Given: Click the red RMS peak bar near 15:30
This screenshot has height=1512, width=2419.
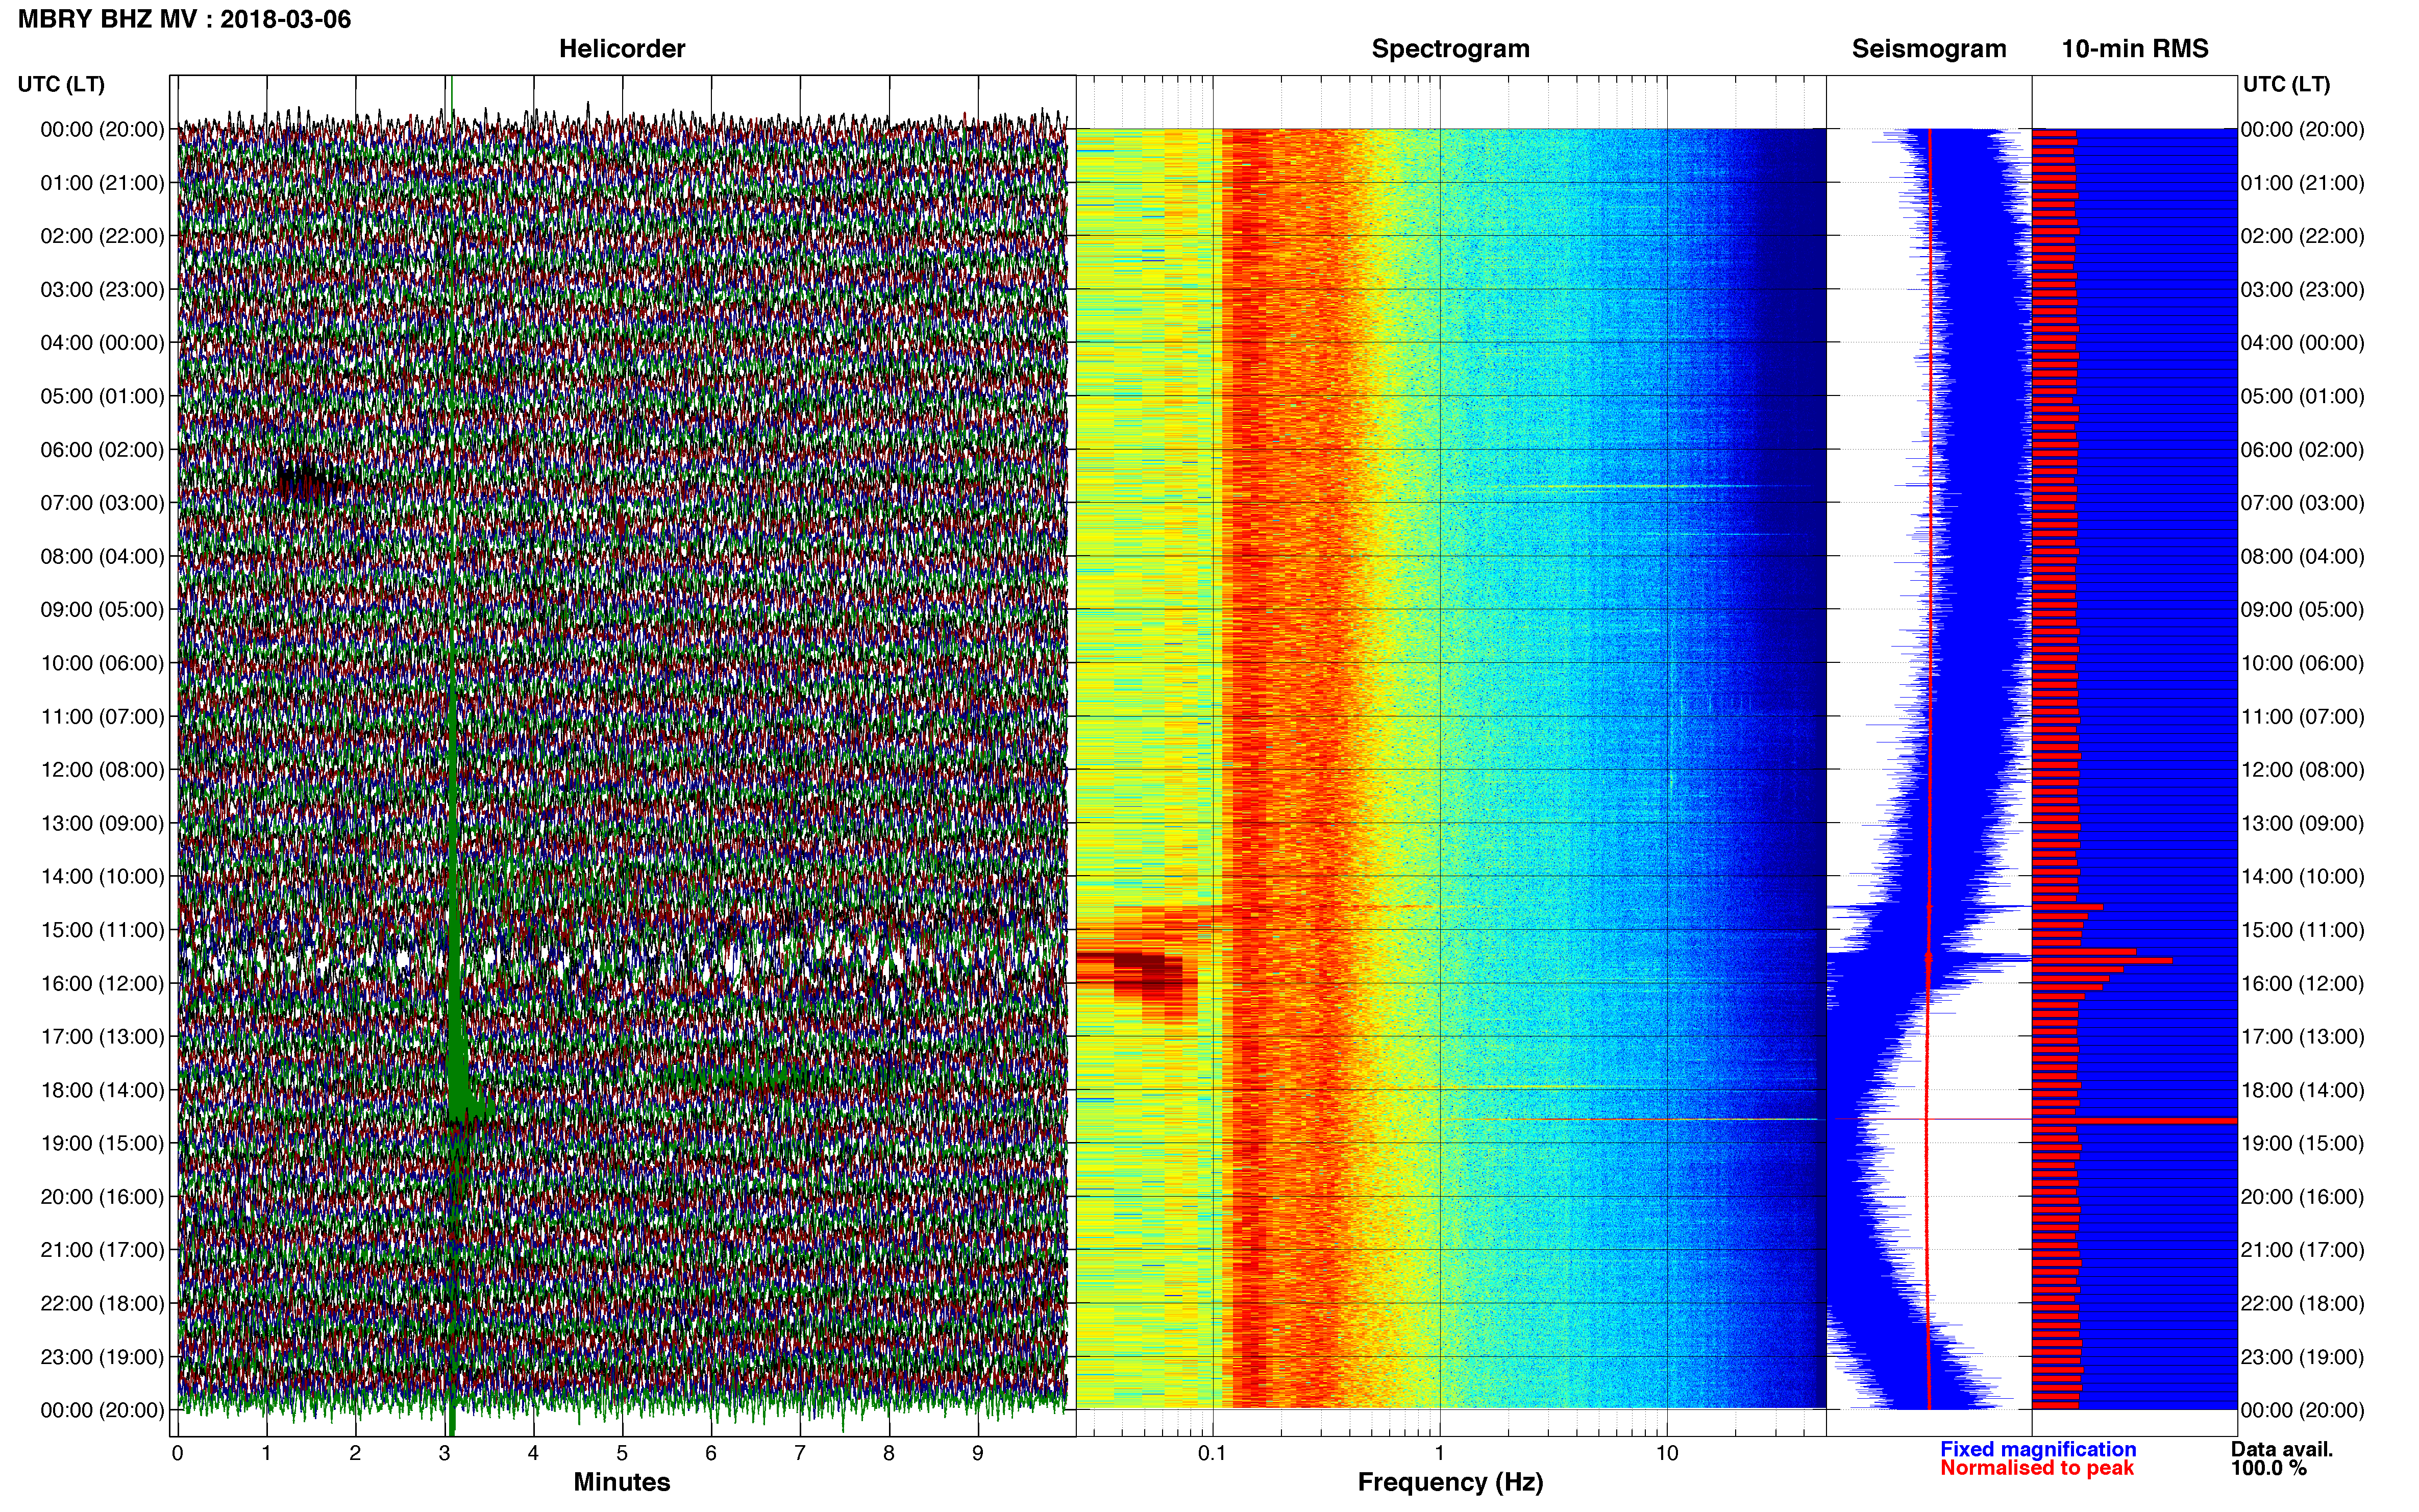Looking at the screenshot, I should (x=2102, y=961).
